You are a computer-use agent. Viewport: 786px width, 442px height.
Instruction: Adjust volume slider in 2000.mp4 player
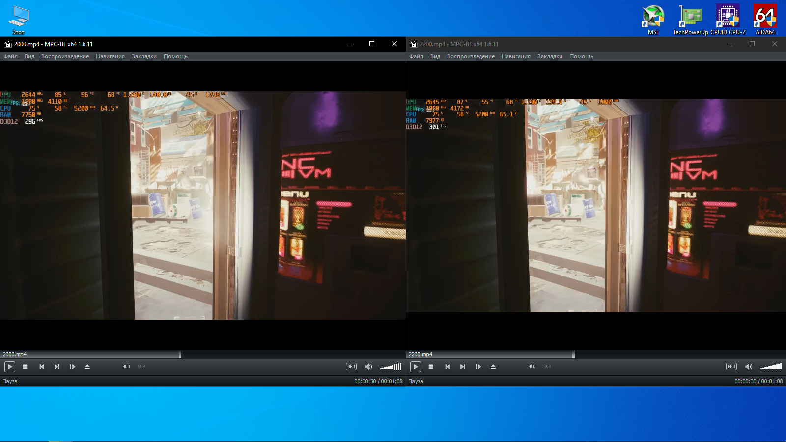391,367
